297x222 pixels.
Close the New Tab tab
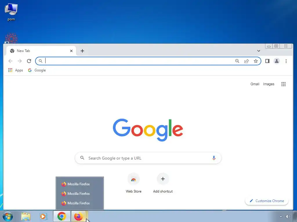click(71, 51)
